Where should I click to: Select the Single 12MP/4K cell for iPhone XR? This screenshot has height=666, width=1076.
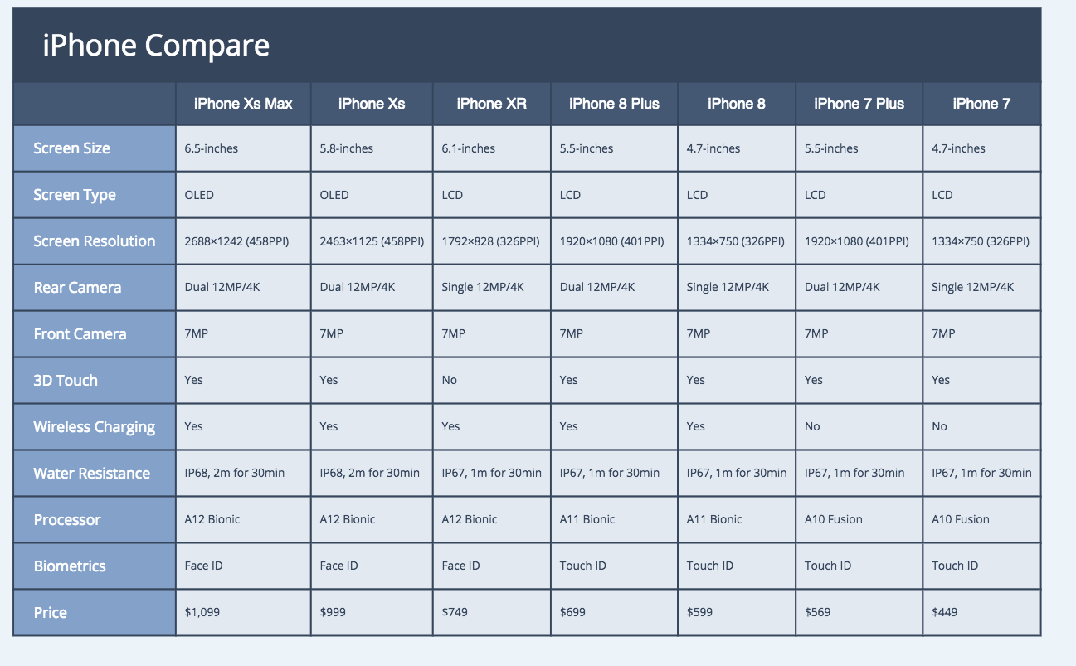(x=483, y=288)
